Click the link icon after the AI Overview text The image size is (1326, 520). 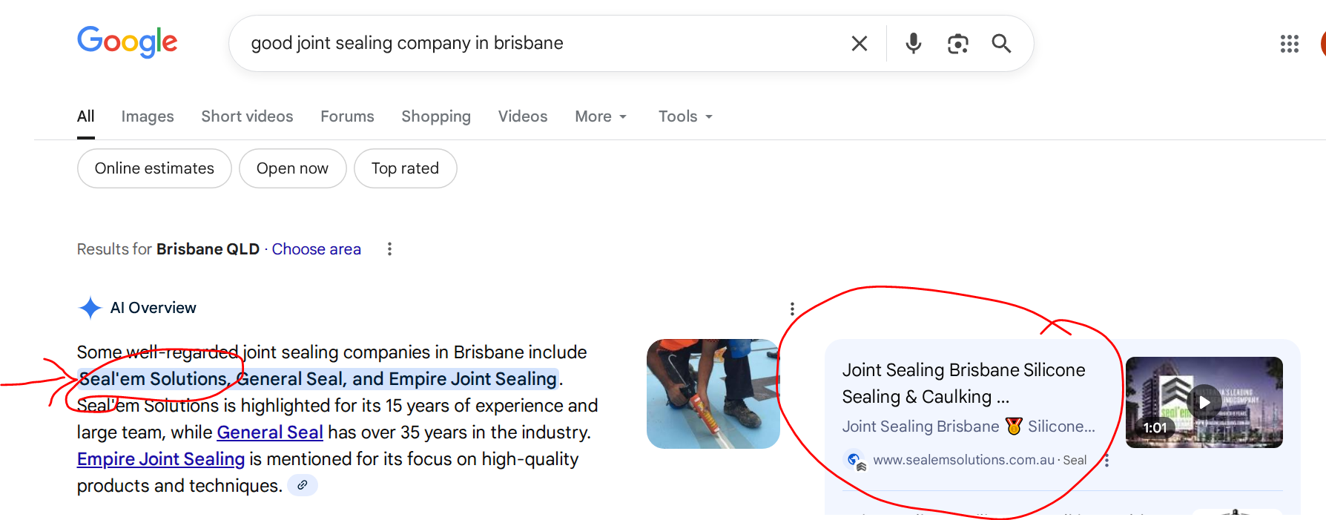click(x=302, y=485)
